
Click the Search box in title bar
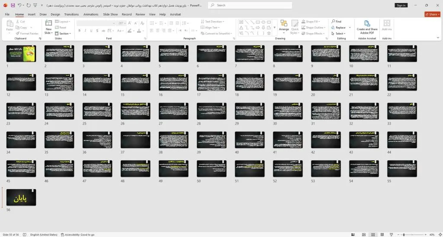click(x=250, y=5)
